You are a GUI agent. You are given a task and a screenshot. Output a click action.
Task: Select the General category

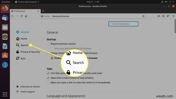click(23, 32)
